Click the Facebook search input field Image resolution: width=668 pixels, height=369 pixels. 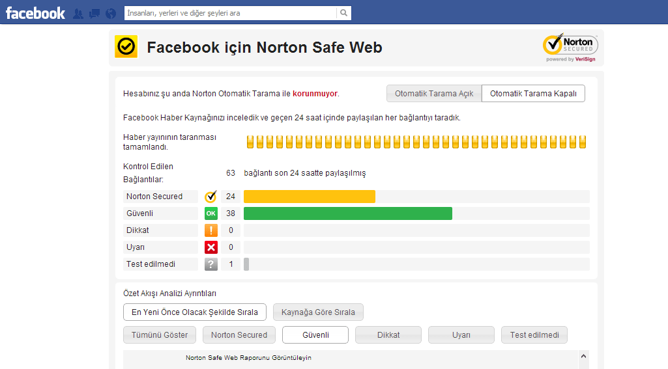coord(230,13)
